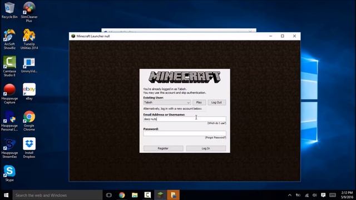
Task: Open volume control in tray
Action: pos(314,195)
